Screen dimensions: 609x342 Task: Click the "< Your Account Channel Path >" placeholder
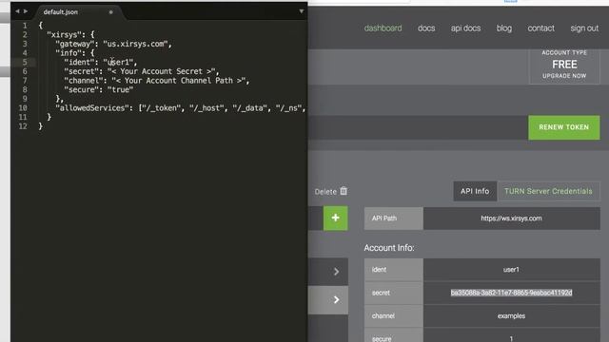pos(179,81)
